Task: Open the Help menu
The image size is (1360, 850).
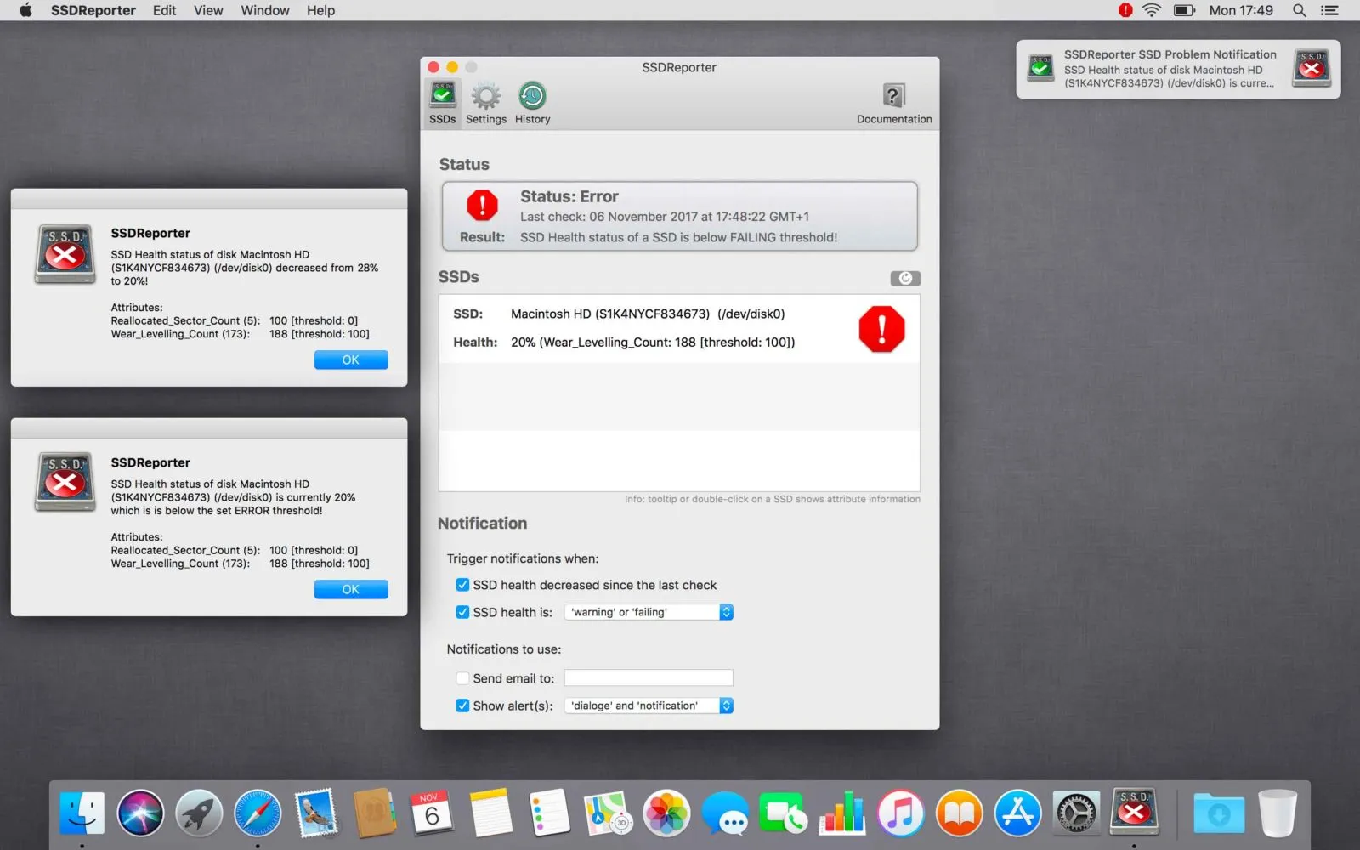Action: [x=320, y=10]
